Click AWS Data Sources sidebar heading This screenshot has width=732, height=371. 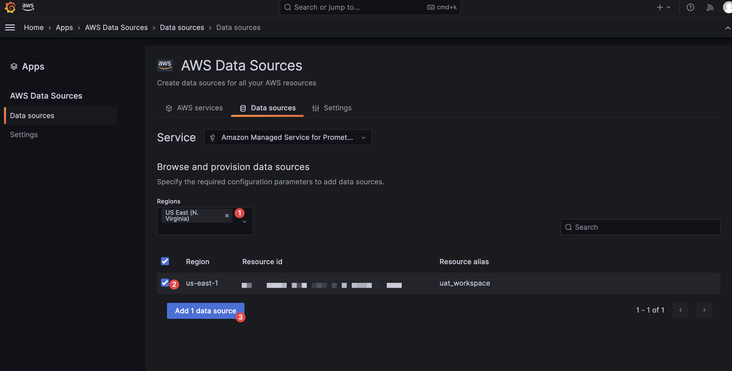tap(46, 96)
